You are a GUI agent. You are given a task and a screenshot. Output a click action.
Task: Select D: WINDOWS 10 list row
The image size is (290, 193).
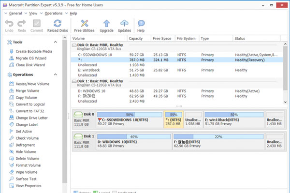coord(177,91)
